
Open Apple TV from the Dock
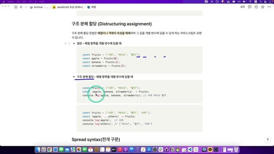click(x=114, y=150)
